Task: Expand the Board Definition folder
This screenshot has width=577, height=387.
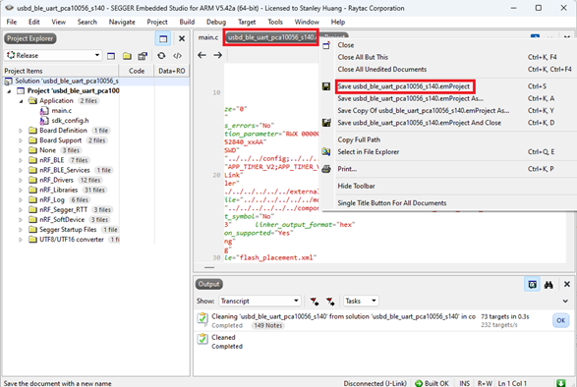Action: click(21, 131)
